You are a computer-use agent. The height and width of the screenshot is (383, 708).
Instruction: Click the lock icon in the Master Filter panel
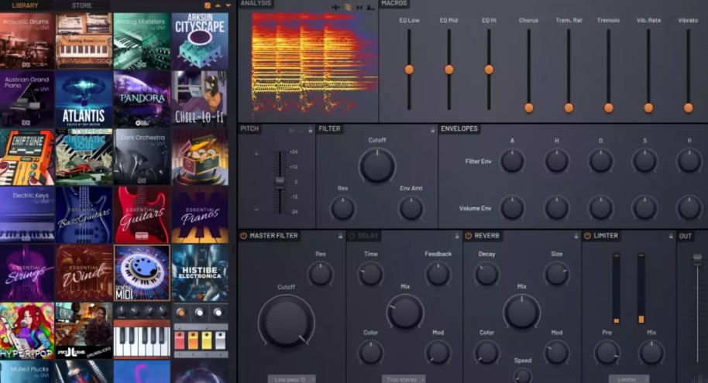click(x=341, y=236)
